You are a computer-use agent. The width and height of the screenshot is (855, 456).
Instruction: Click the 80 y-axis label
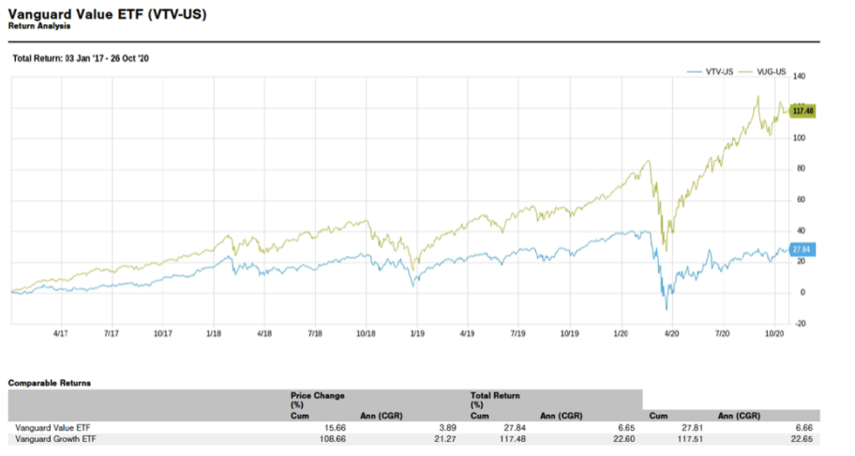coord(801,169)
